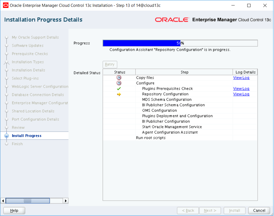Screen dimensions: 274x216
Task: Click the Install Progress step bullet icon
Action: pos(7,136)
